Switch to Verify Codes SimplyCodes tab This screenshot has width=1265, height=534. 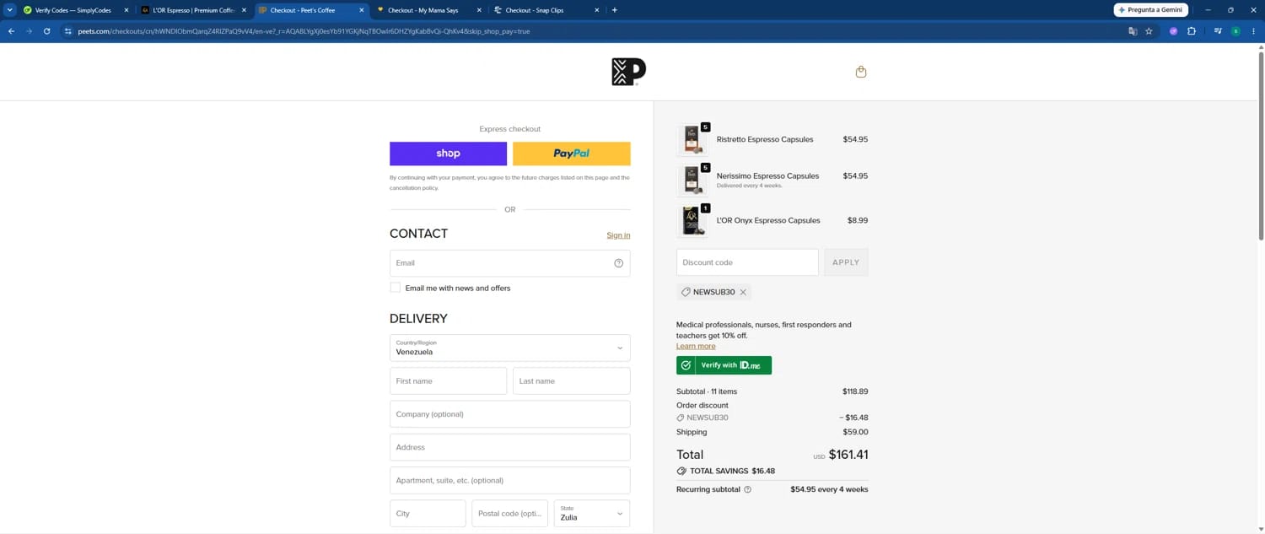point(75,10)
